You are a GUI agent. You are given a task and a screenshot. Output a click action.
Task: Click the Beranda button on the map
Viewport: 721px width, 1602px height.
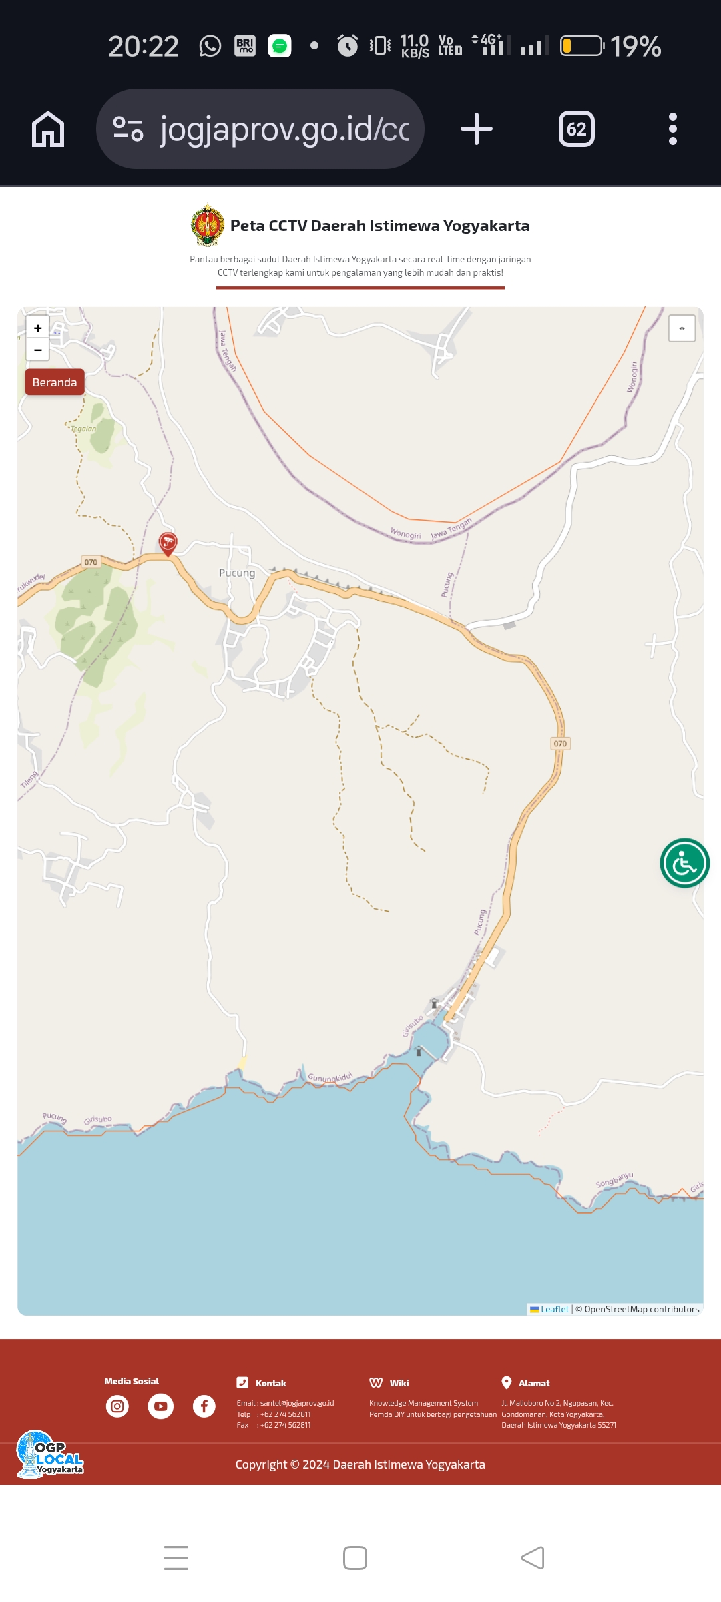(55, 382)
